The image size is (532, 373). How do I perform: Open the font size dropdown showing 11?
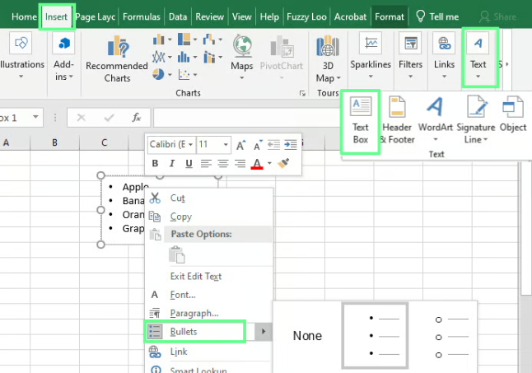coord(213,144)
